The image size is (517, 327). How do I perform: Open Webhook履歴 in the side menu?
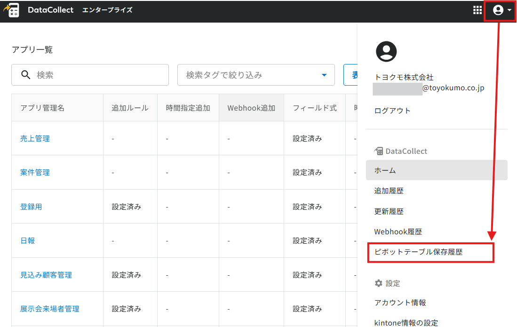coord(398,232)
